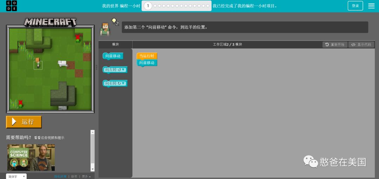Open dropdown arrow on 向右转 block
The width and height of the screenshot is (379, 179).
[x=124, y=83]
